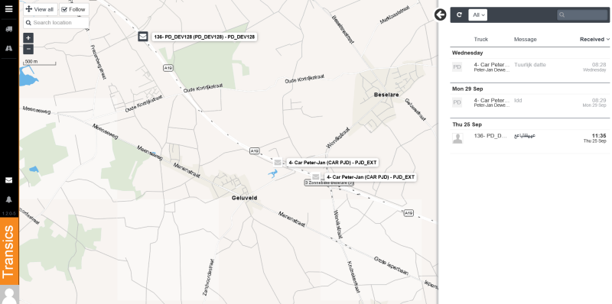This screenshot has height=304, width=612.
Task: Open user profile avatar at sidebar bottom
Action: (x=8, y=295)
